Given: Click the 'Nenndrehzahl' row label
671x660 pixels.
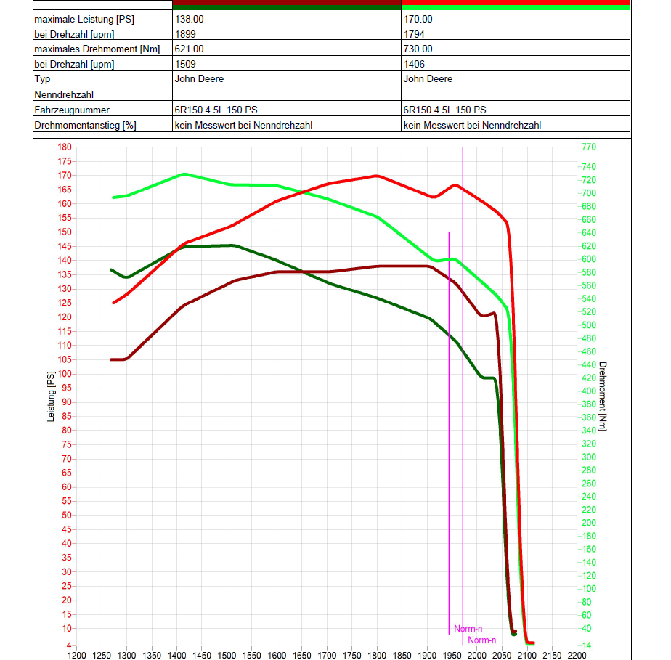Looking at the screenshot, I should (64, 94).
